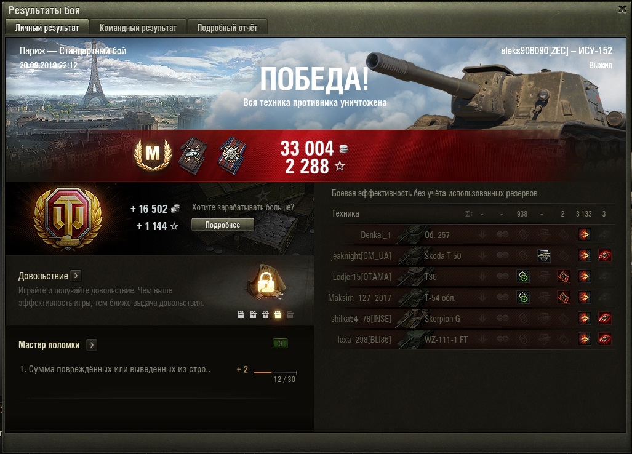
Task: Click the spotted icon in Škoda T 50 row
Action: coord(544,256)
